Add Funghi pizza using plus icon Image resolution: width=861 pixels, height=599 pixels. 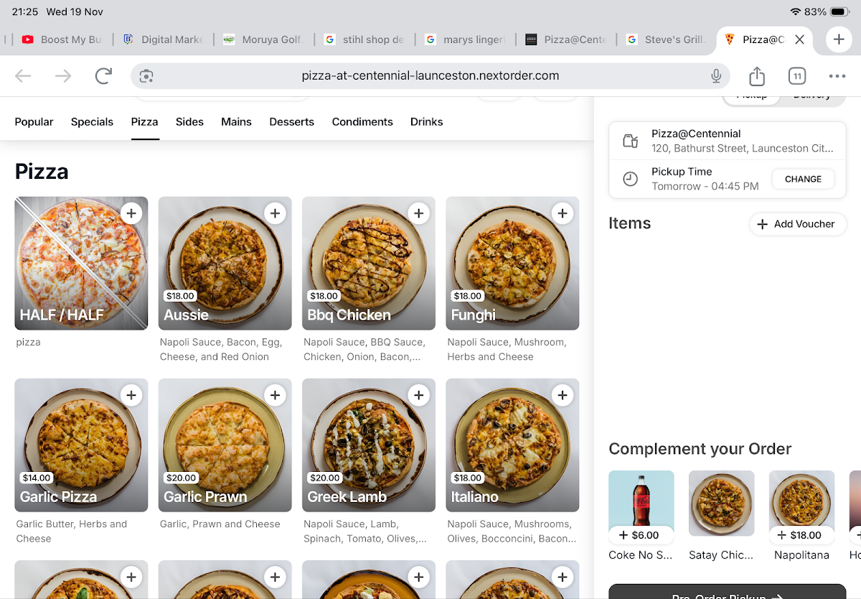(563, 213)
